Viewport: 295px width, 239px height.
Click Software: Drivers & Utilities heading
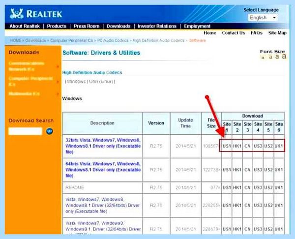[101, 53]
